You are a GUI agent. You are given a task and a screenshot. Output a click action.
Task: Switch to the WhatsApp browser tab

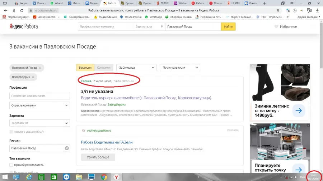pos(56,3)
